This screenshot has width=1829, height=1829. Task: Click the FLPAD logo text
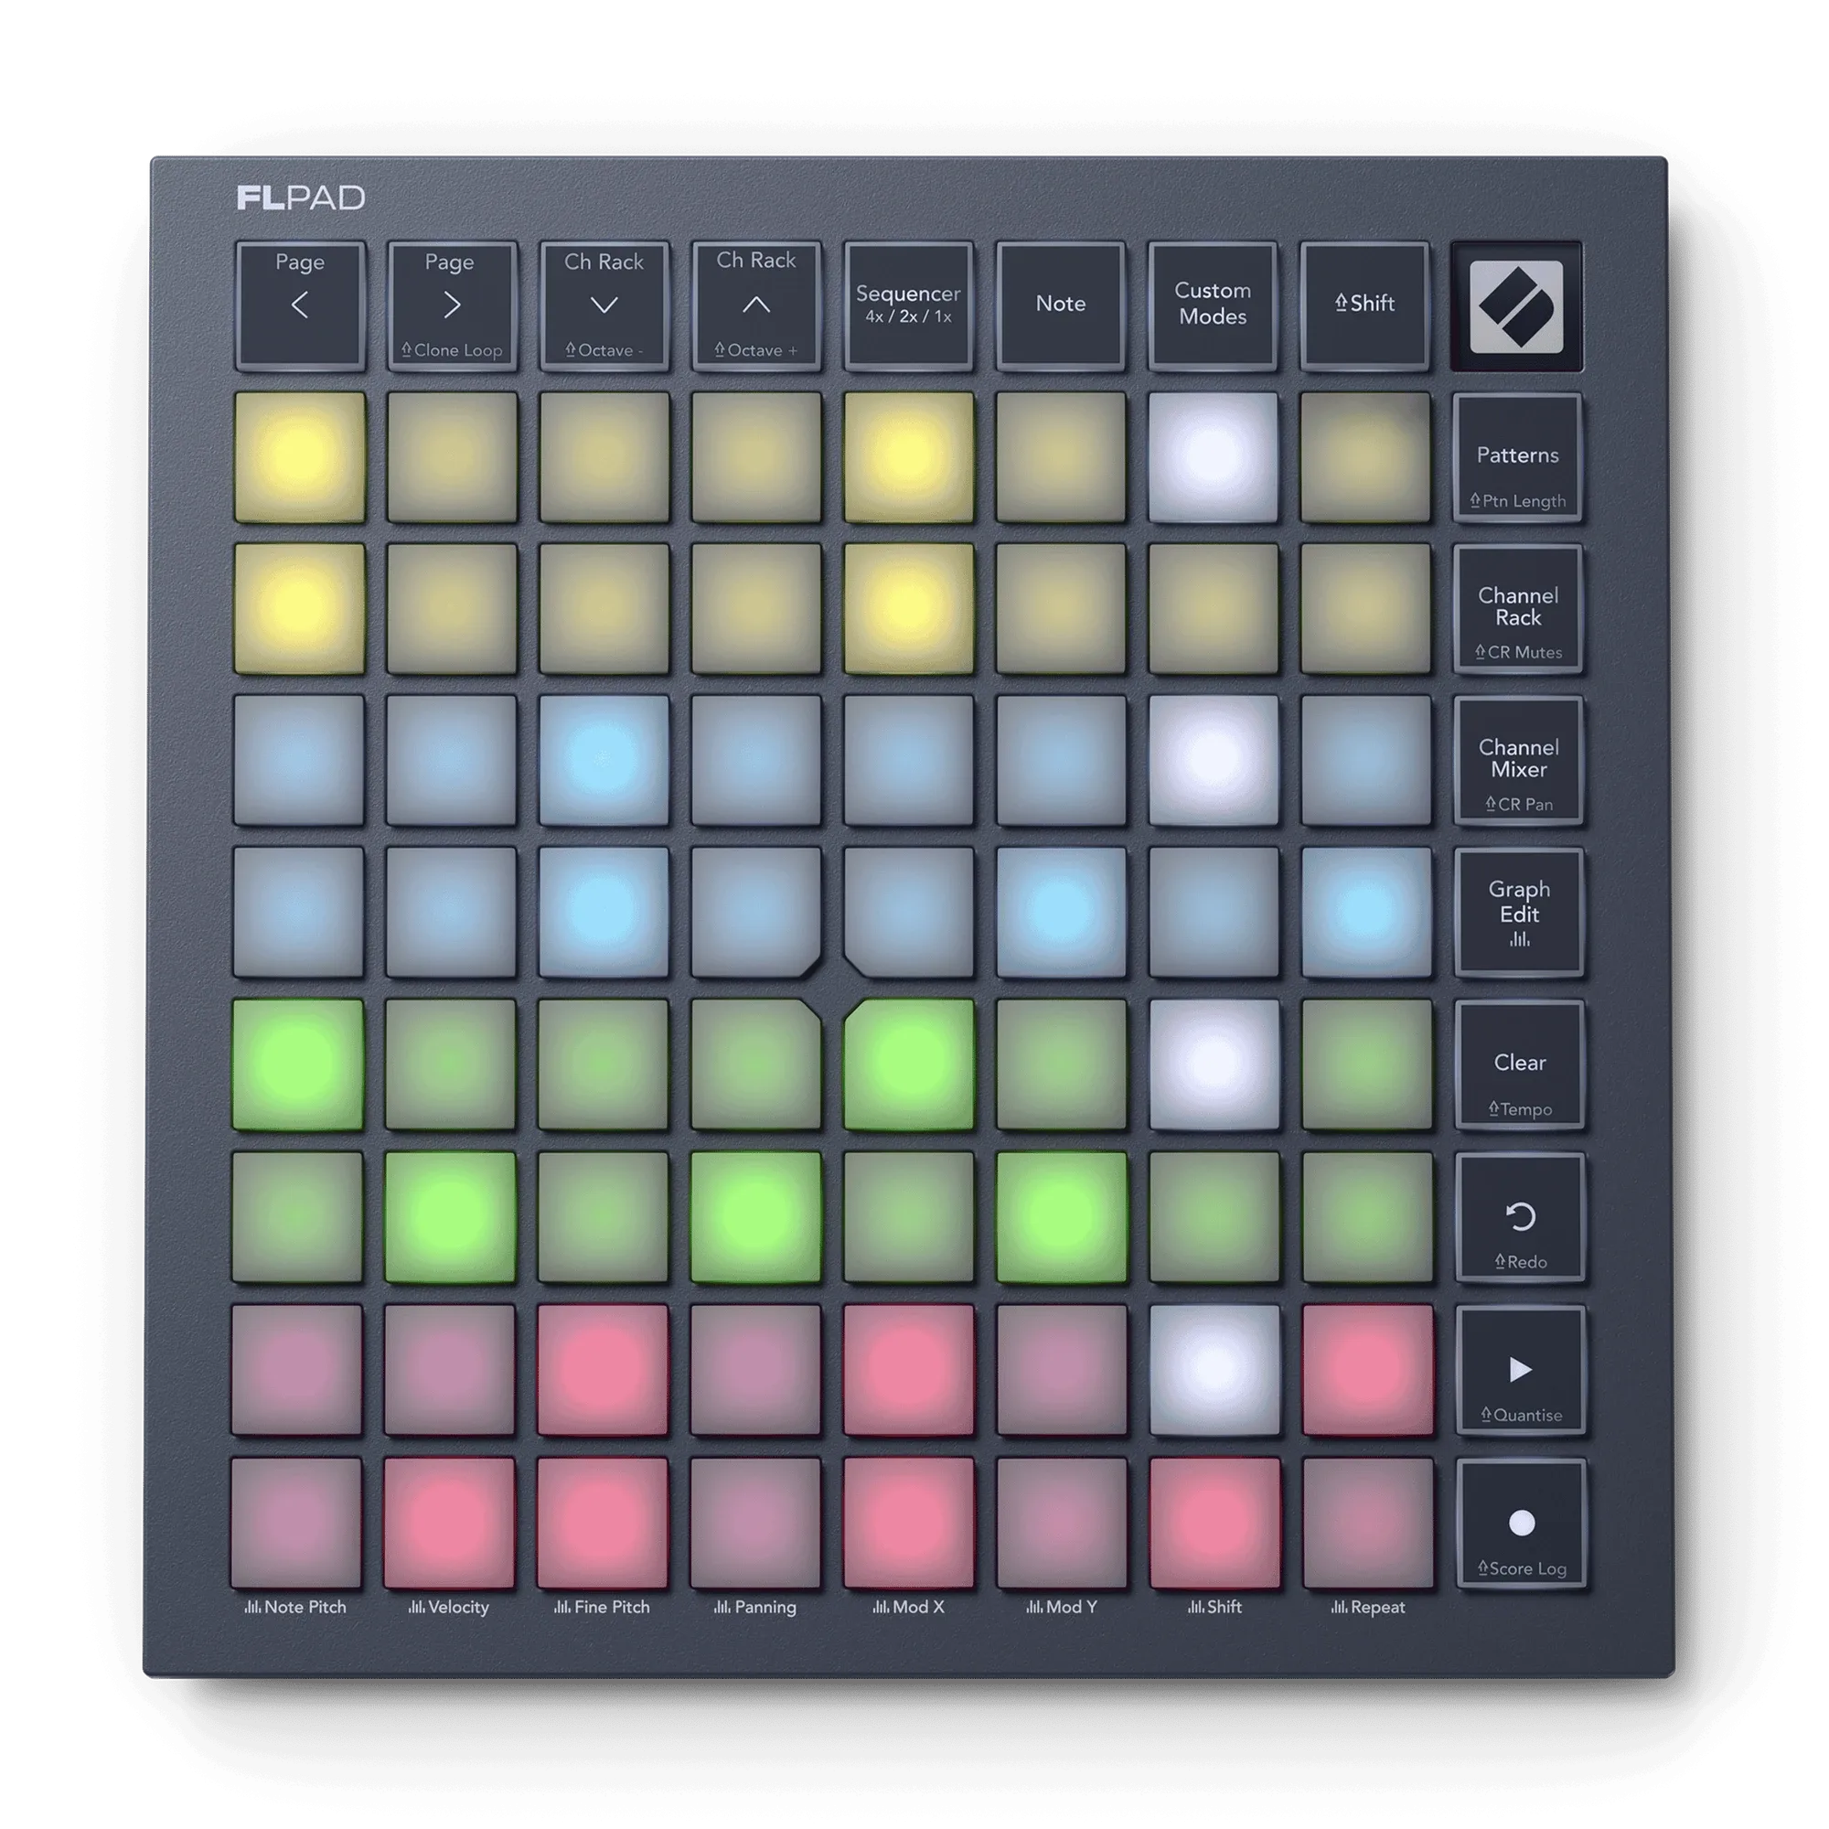(x=301, y=198)
